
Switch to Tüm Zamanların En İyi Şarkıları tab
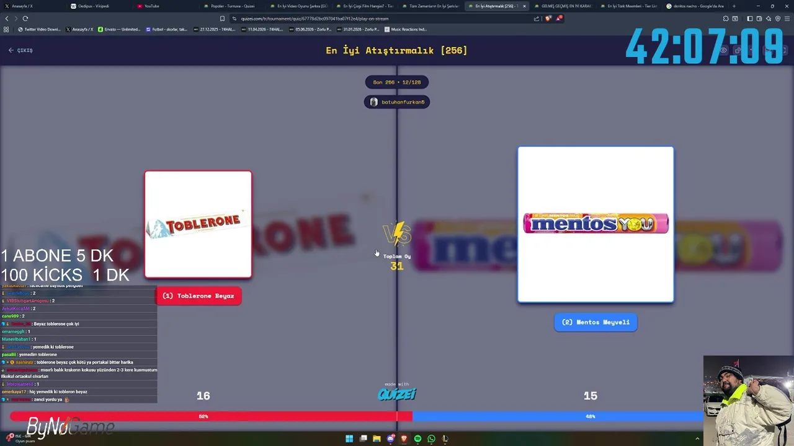(x=431, y=6)
